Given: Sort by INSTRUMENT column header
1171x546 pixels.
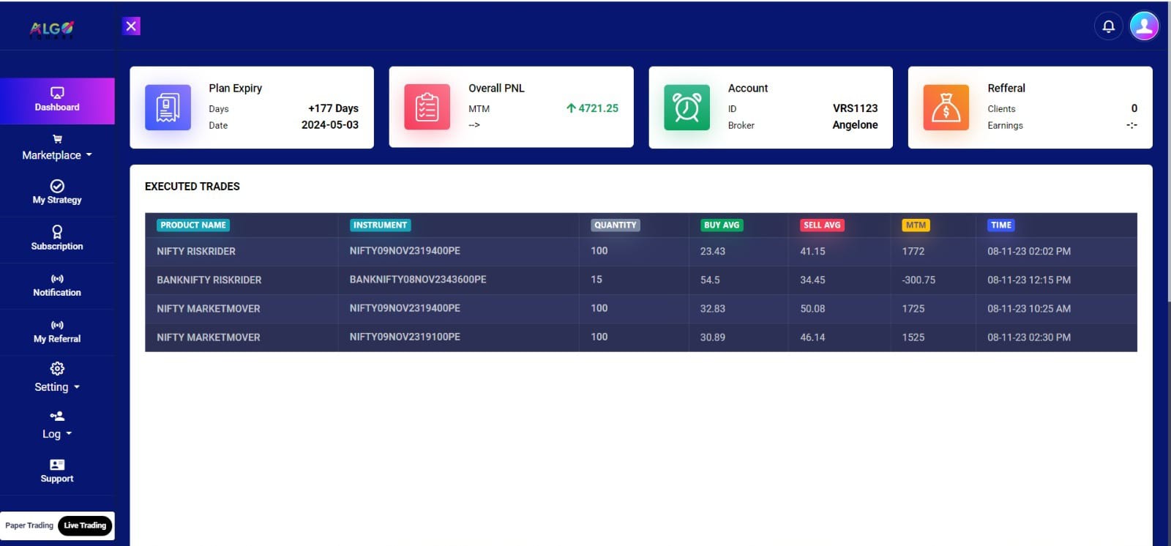Looking at the screenshot, I should (x=380, y=225).
